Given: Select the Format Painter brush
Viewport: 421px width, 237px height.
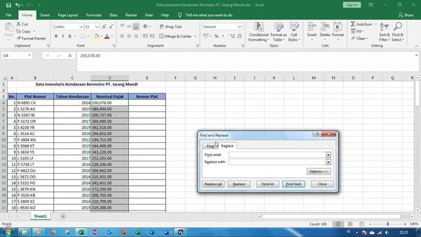Looking at the screenshot, I should (18, 38).
